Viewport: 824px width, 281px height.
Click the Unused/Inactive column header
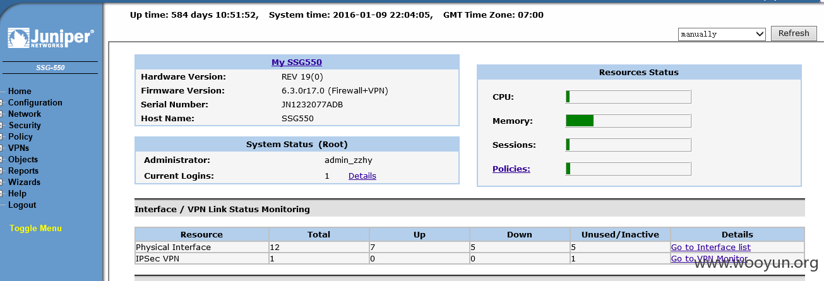[x=620, y=234]
